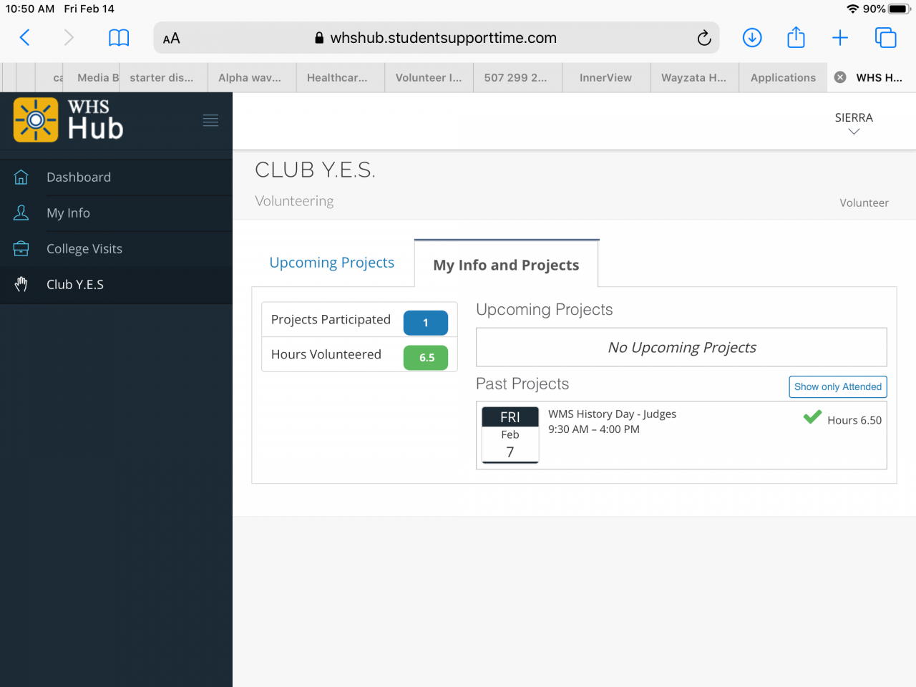916x687 pixels.
Task: Click the Club Y.E.S hand icon
Action: coord(21,285)
